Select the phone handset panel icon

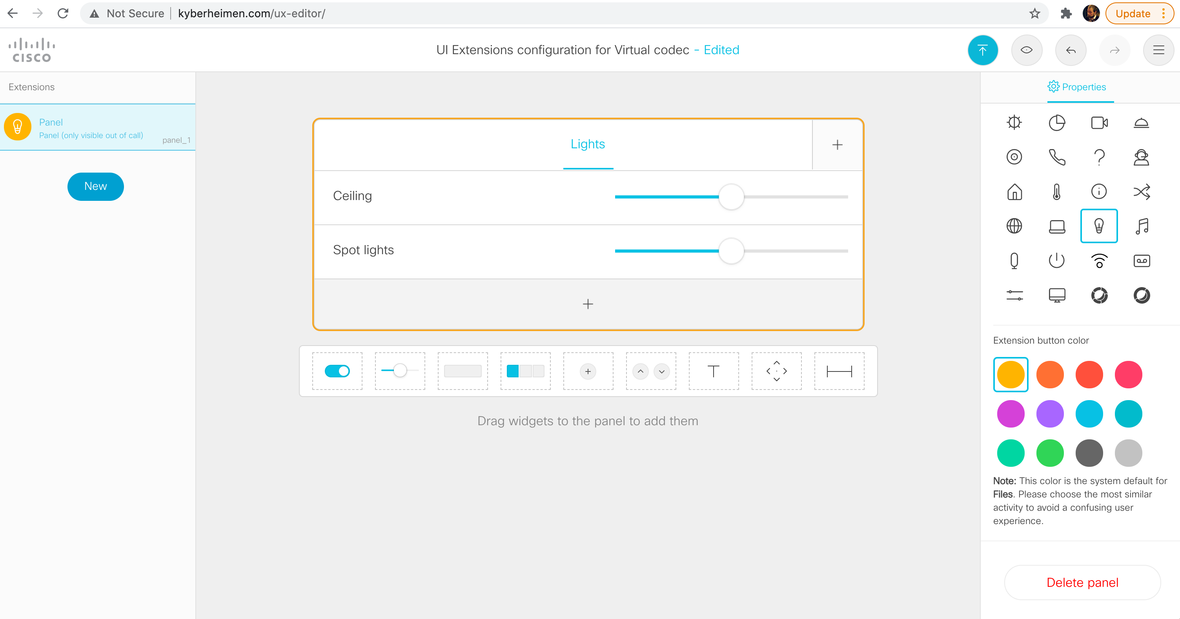click(1056, 157)
